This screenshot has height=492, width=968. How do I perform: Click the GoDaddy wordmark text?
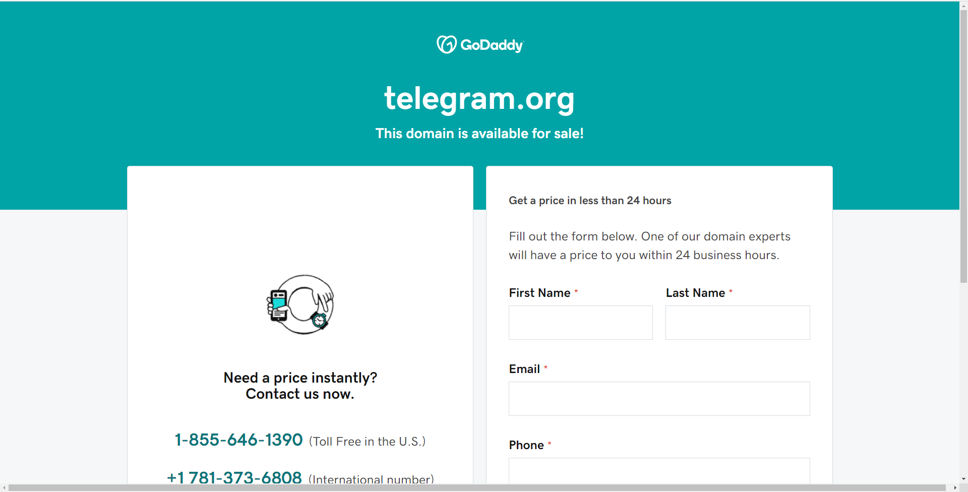click(492, 45)
